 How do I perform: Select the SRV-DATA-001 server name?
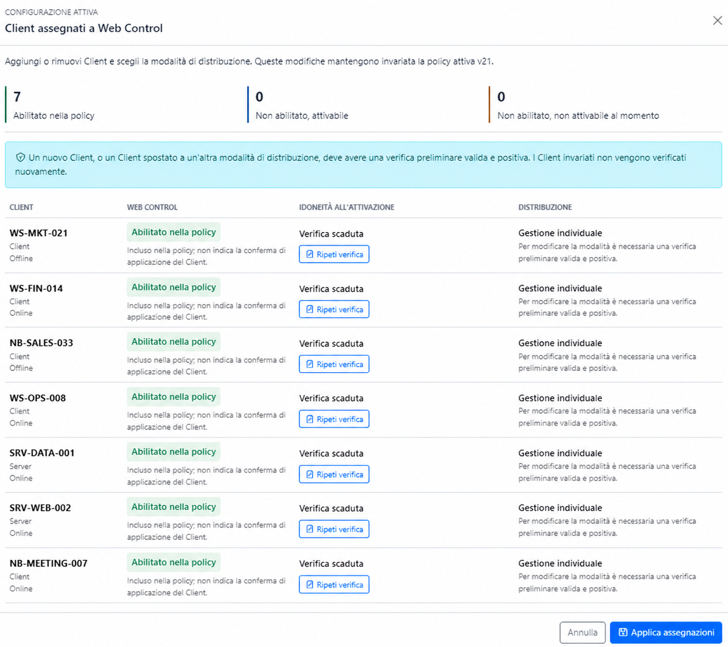[x=42, y=453]
